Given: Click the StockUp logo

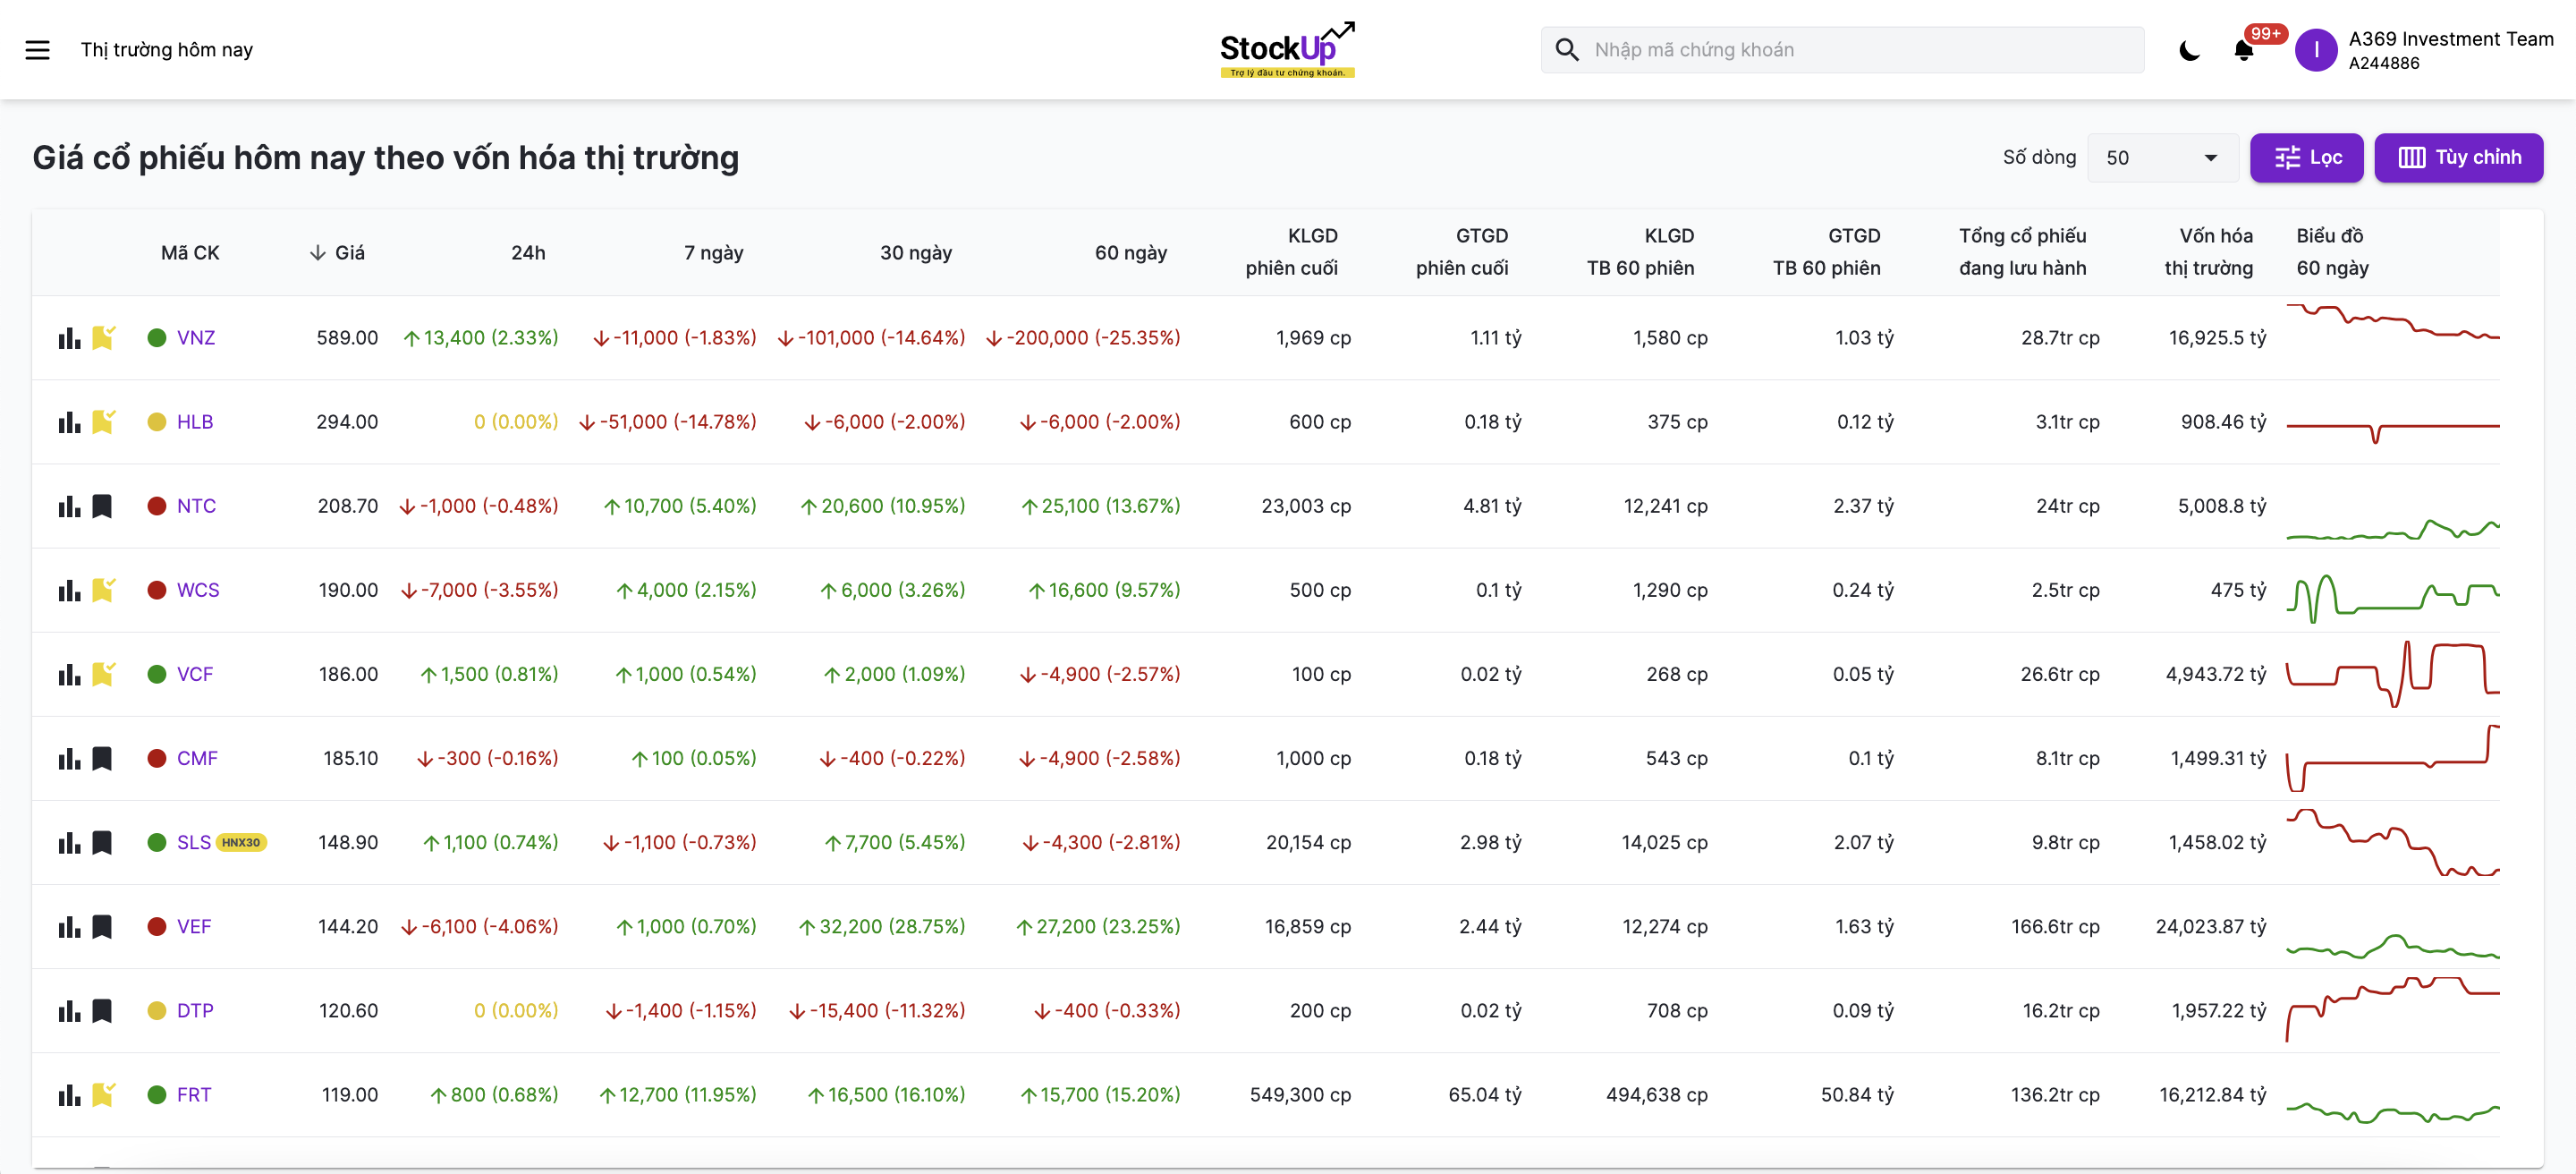Looking at the screenshot, I should (1287, 50).
